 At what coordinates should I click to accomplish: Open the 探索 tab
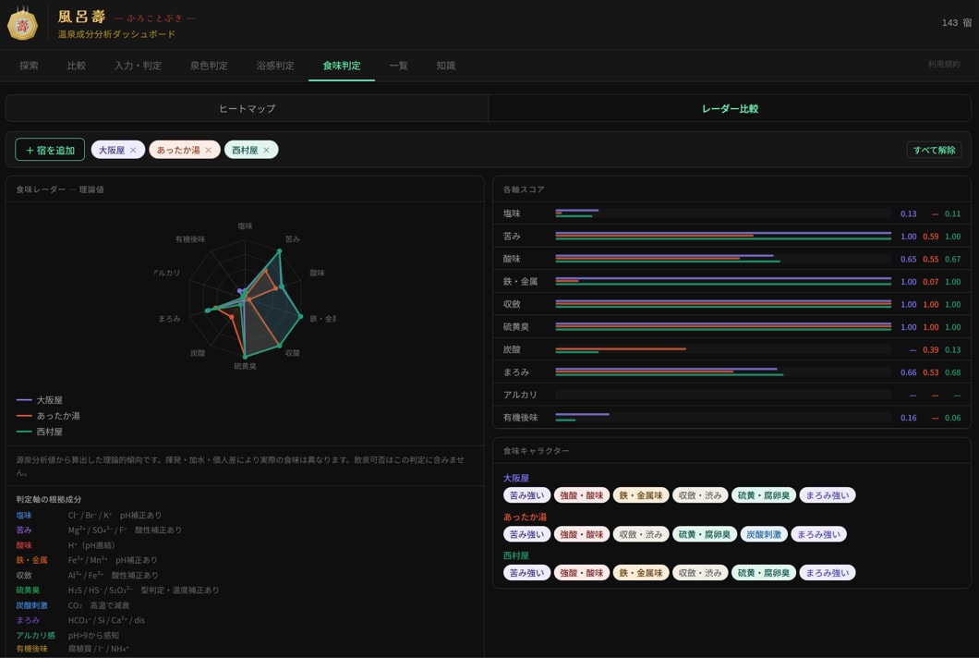29,66
